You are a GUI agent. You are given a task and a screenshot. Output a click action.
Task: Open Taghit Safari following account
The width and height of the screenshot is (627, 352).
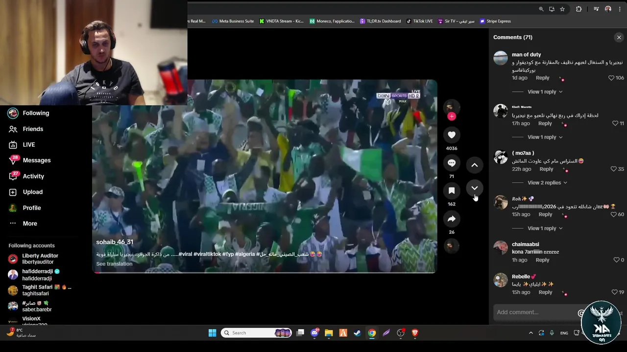tap(39, 290)
